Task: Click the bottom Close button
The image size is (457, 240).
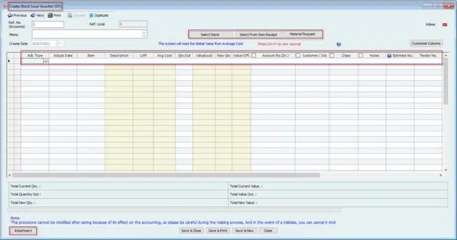Action: click(268, 230)
